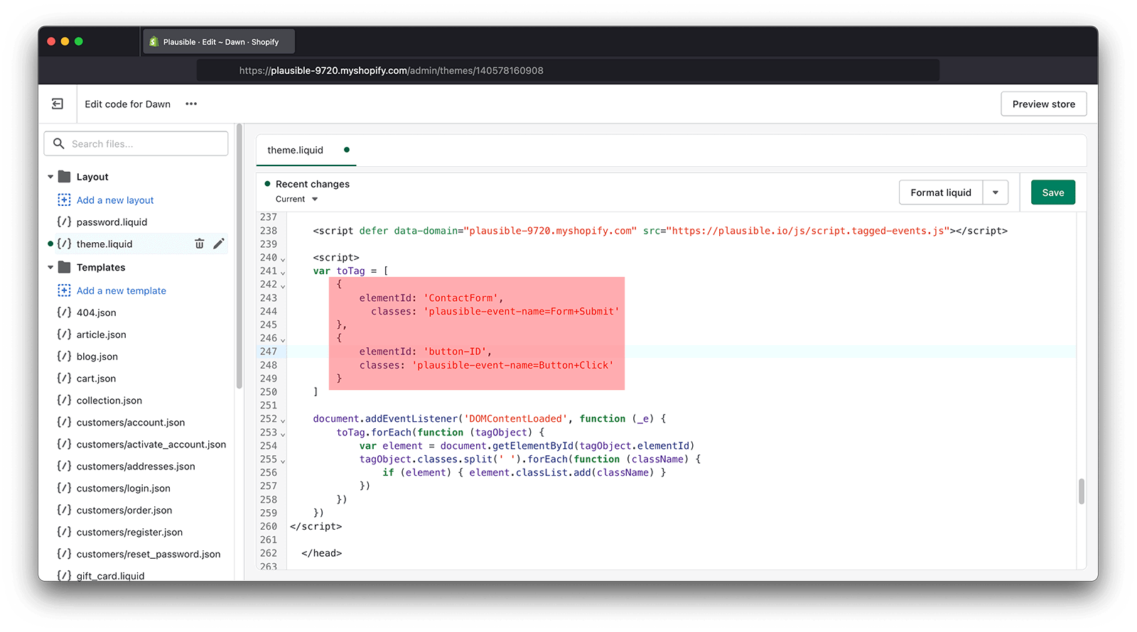Click the search magnifier icon
Viewport: 1137px width, 632px height.
59,143
